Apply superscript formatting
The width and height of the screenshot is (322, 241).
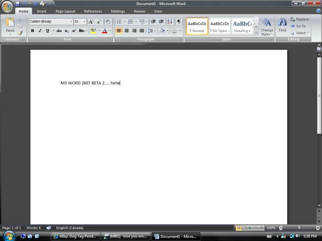tap(74, 31)
